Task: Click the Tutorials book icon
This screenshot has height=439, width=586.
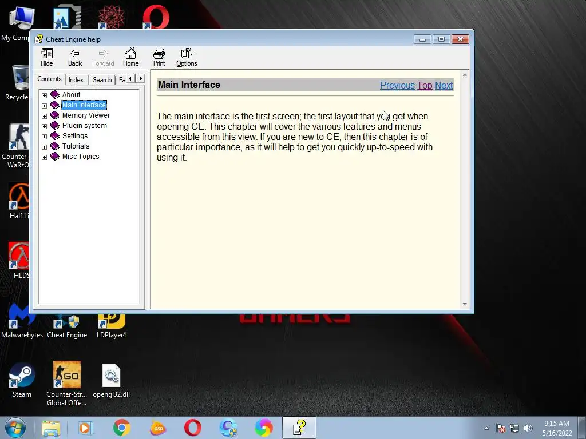Action: (55, 146)
